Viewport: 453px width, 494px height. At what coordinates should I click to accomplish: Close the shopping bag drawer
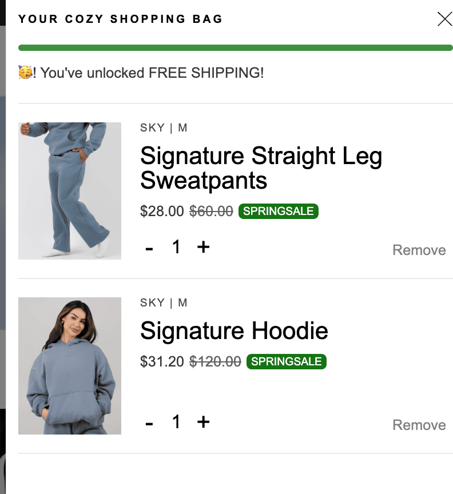click(444, 19)
